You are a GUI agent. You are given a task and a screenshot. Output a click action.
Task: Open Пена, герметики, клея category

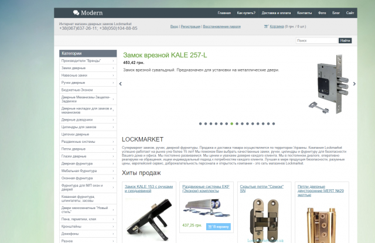pos(88,219)
